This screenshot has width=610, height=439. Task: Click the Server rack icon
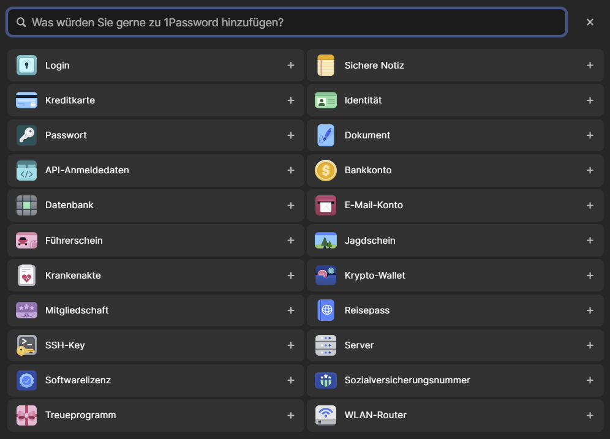(326, 345)
